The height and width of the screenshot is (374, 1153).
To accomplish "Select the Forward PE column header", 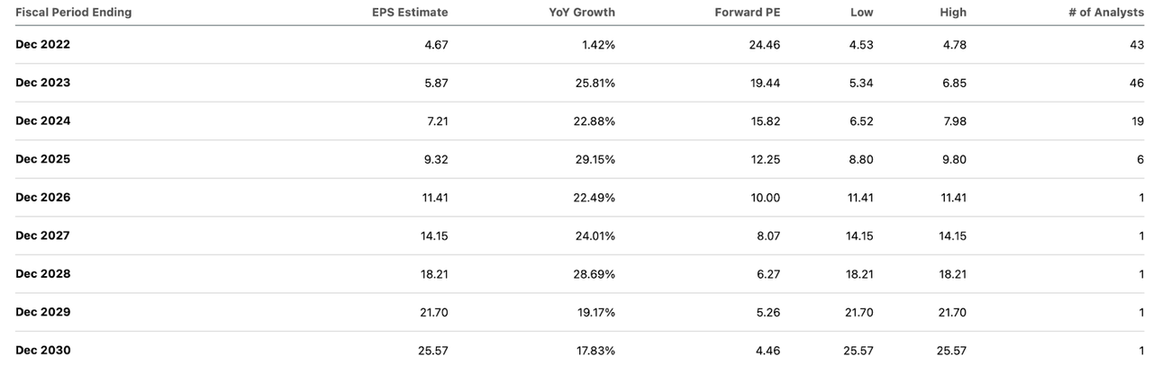I will 747,13.
